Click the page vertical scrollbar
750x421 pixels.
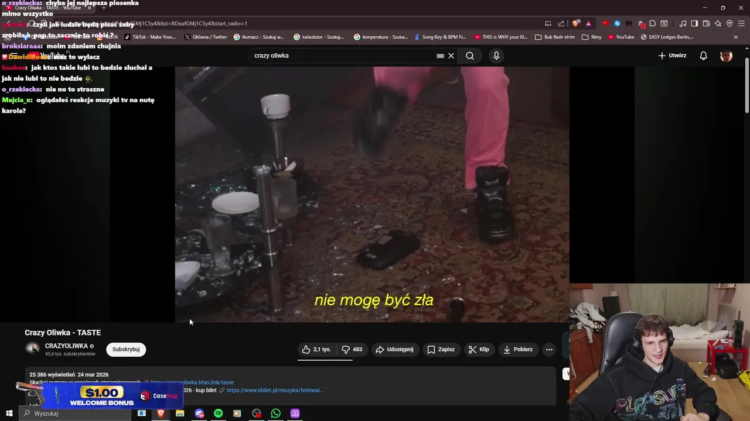[x=746, y=85]
